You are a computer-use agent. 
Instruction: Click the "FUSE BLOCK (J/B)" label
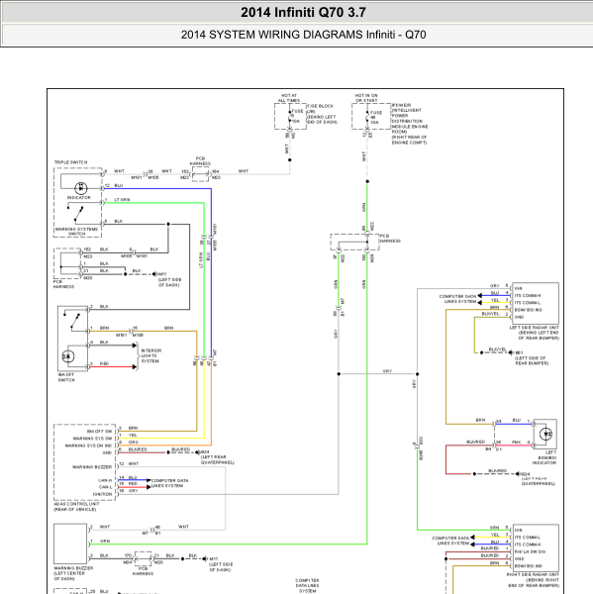tap(320, 109)
